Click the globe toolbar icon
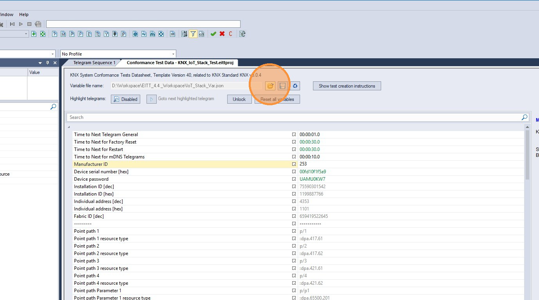This screenshot has height=300, width=539. click(135, 34)
